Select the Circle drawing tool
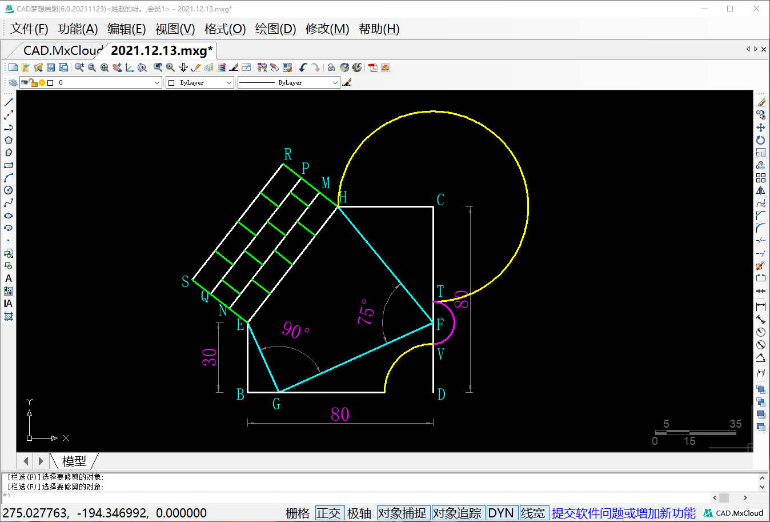This screenshot has height=522, width=770. click(x=9, y=190)
